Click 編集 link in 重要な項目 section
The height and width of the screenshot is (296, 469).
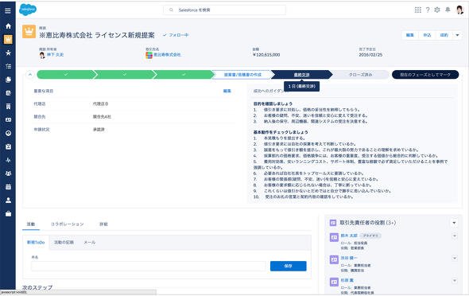pyautogui.click(x=227, y=91)
